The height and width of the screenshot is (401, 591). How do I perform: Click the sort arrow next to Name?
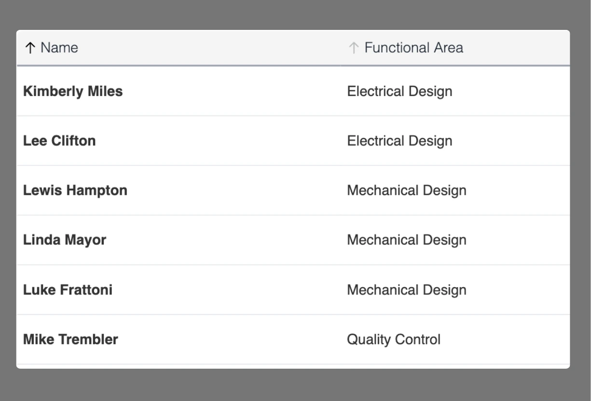[x=30, y=48]
